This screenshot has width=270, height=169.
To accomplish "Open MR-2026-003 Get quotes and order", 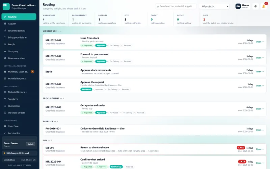I will point(260,109).
